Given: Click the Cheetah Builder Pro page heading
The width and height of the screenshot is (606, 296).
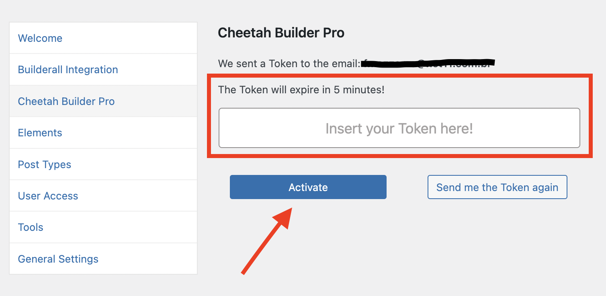Looking at the screenshot, I should pos(281,32).
